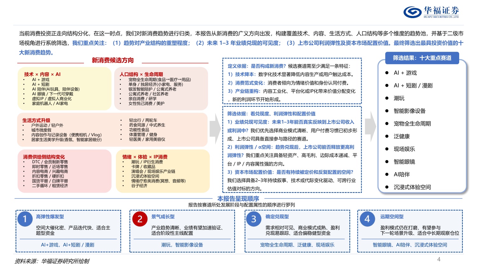Click the 折扣零售 / 硬折扣 bullet

pos(48,176)
